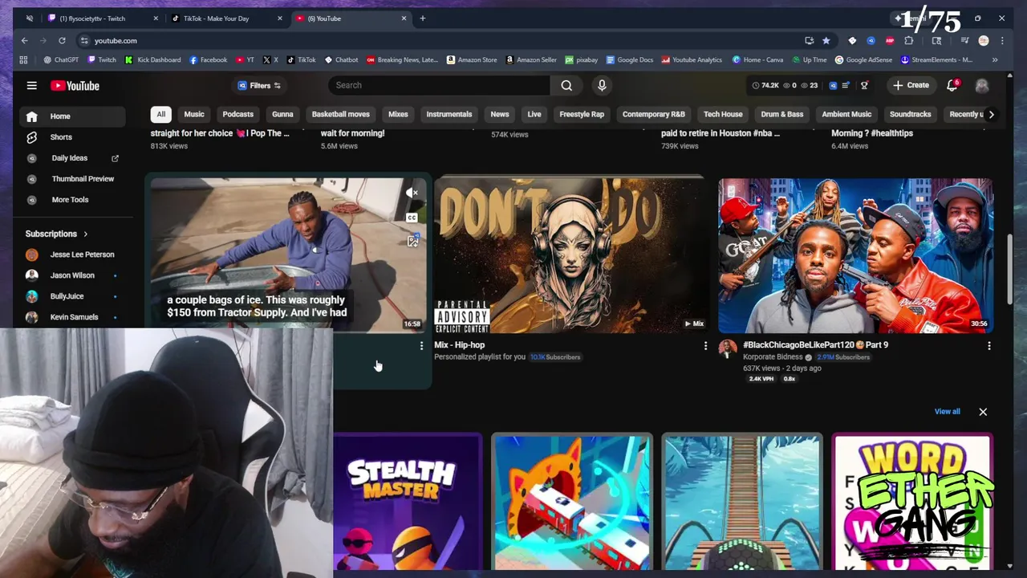Select the Freestyle Rap chip

582,114
